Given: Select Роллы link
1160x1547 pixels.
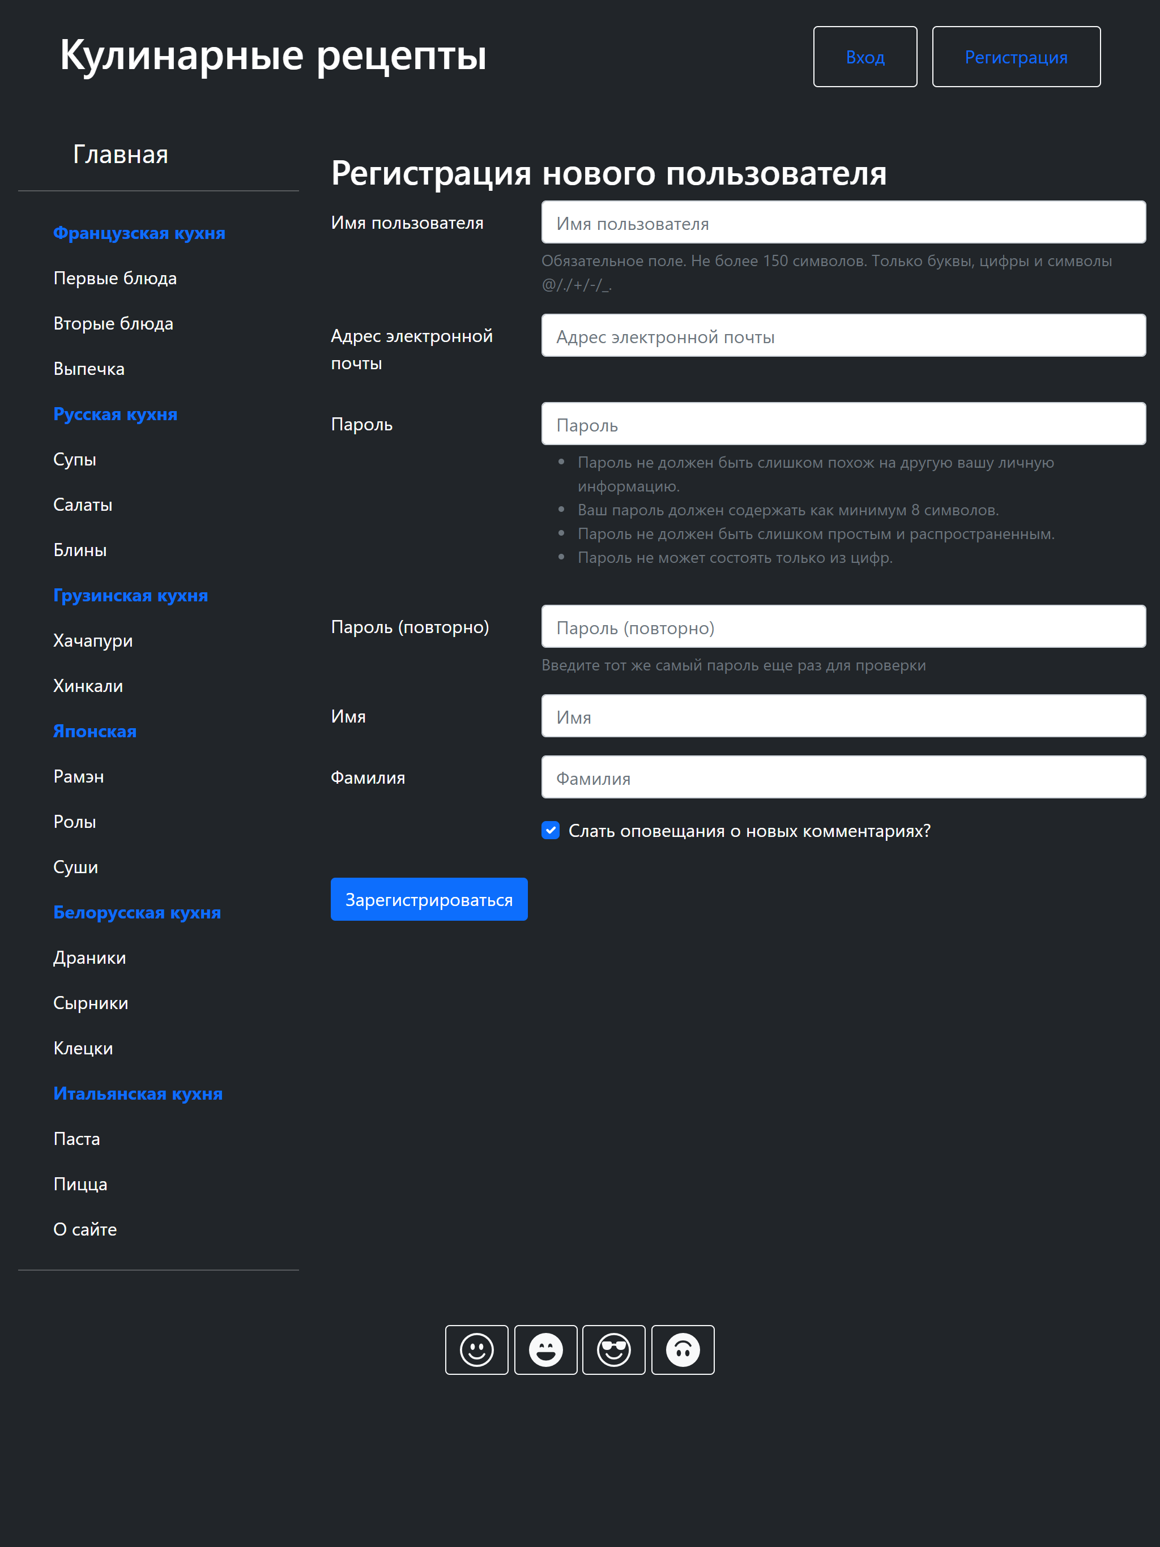Looking at the screenshot, I should [x=74, y=822].
